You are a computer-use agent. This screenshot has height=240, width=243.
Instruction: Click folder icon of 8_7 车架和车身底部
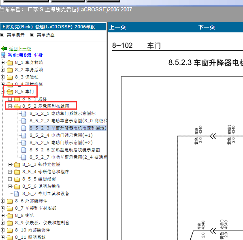coord(10,208)
